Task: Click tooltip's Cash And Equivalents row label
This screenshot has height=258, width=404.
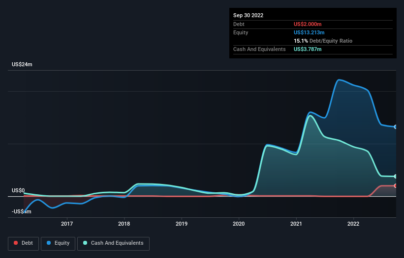Action: [x=259, y=49]
